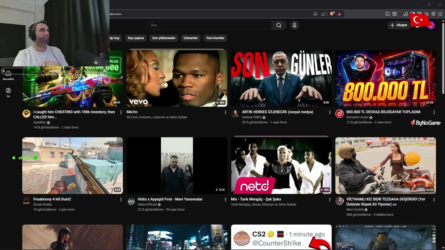Open the Sadece ENES channel name link
This screenshot has height=250, width=445.
pos(252,117)
